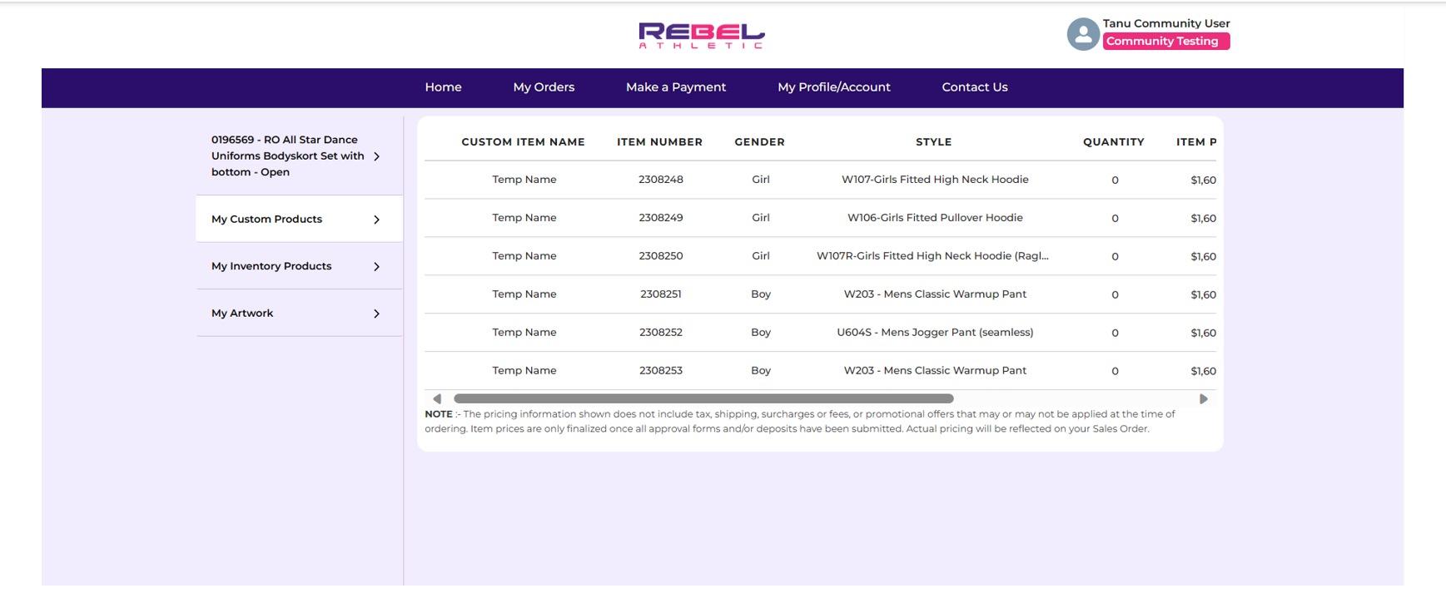Click W203 Warmup Pant in row 2308253
1446x598 pixels.
tap(935, 371)
